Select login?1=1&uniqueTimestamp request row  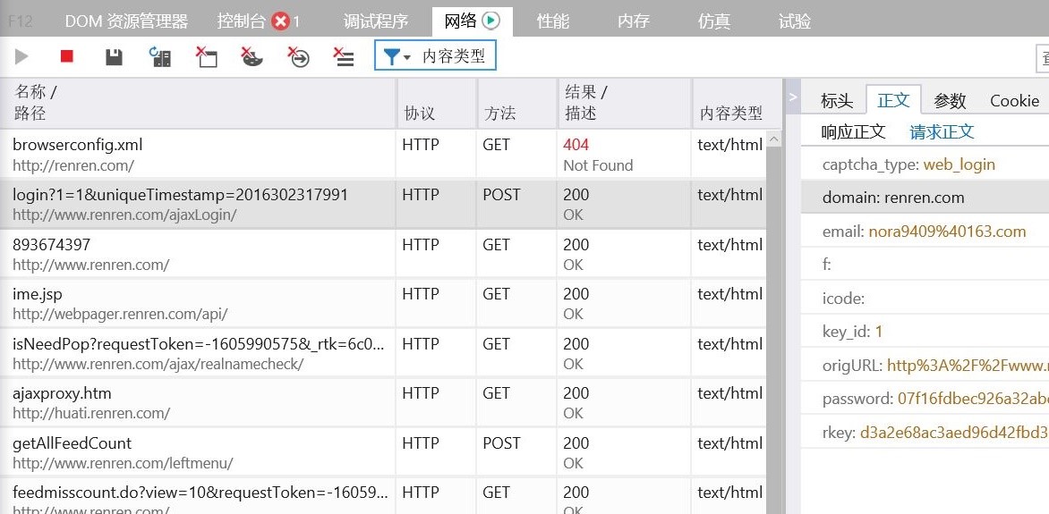pyautogui.click(x=383, y=204)
